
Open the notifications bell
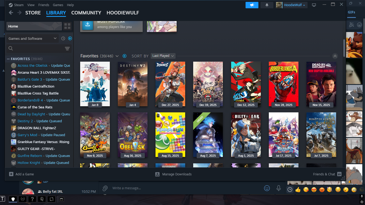[x=267, y=5]
